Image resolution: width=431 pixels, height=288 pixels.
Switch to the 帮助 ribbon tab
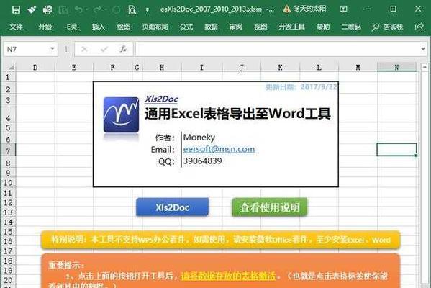click(x=323, y=27)
